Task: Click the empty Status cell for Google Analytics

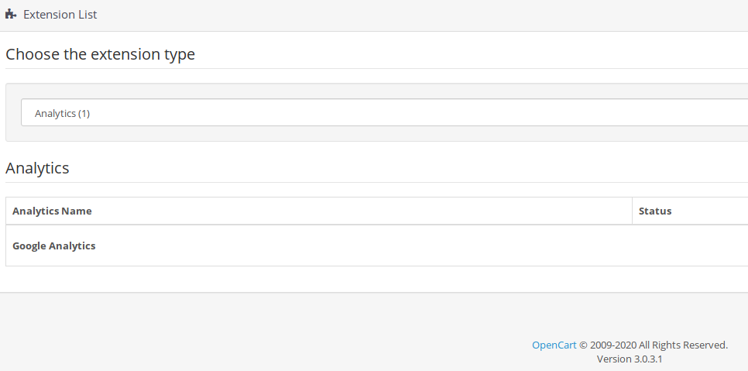Action: (690, 246)
